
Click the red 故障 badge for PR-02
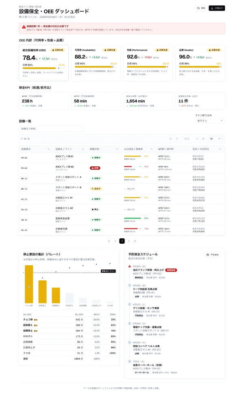(95, 168)
